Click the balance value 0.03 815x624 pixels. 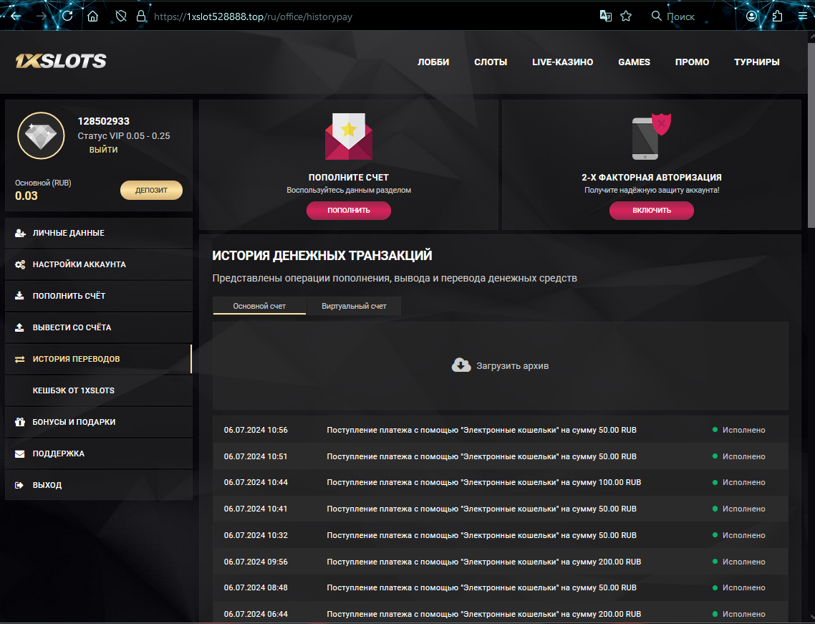pyautogui.click(x=26, y=196)
